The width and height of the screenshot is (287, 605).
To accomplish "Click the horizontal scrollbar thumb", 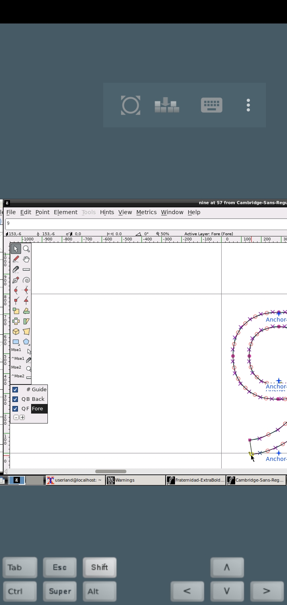I will coord(111,471).
